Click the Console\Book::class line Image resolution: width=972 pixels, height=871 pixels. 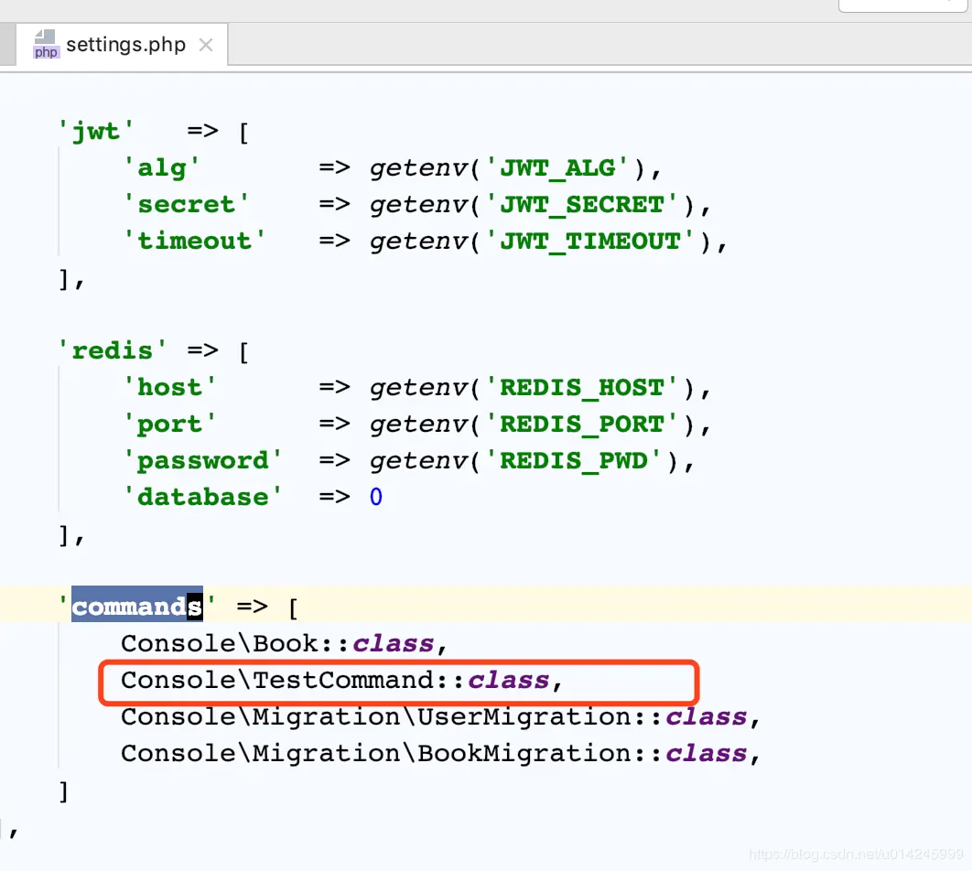pyautogui.click(x=284, y=644)
